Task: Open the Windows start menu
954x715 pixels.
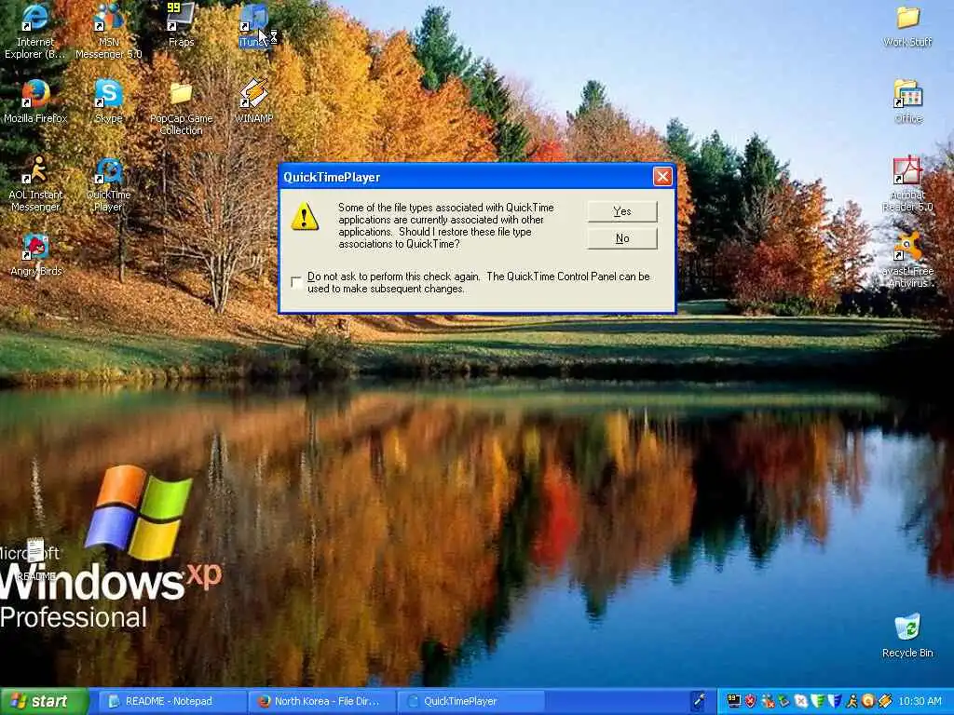Action: click(x=44, y=701)
